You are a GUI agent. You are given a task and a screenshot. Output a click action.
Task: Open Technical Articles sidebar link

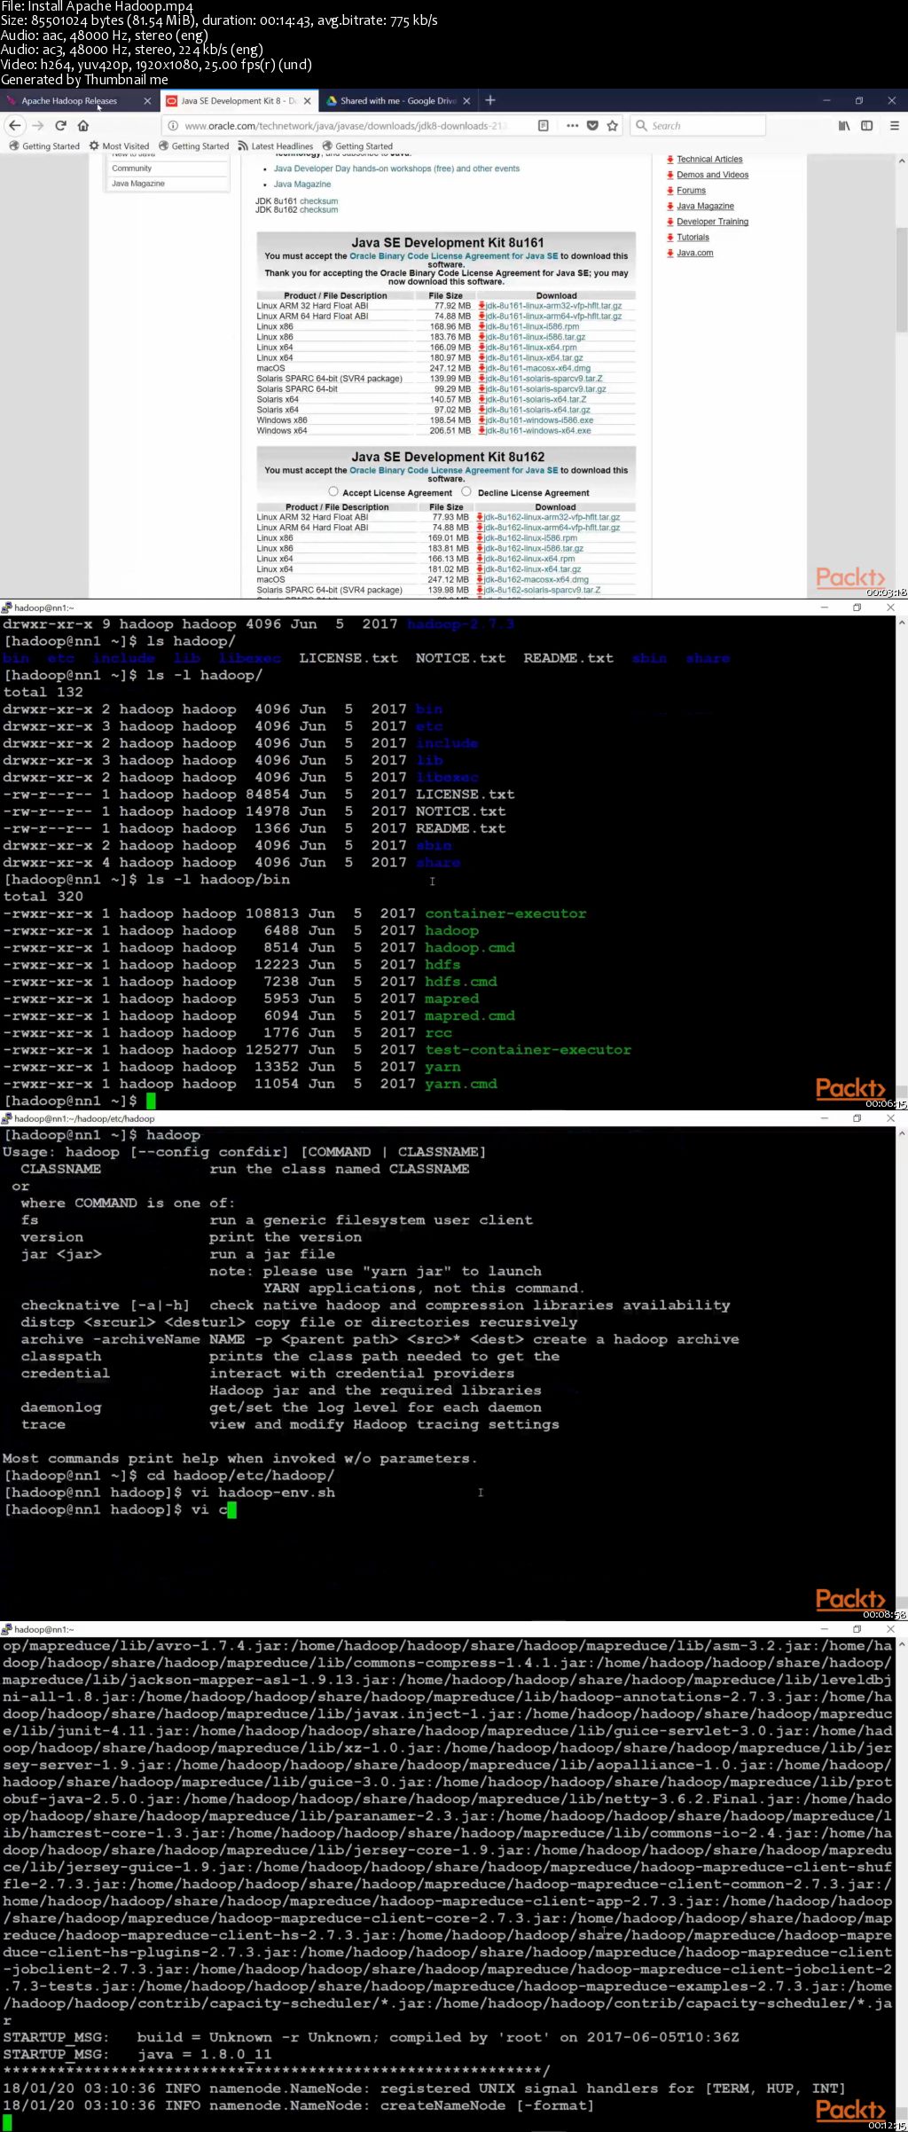tap(709, 160)
